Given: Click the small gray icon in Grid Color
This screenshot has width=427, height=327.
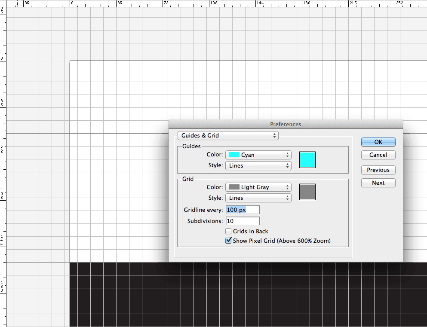Looking at the screenshot, I should point(234,187).
